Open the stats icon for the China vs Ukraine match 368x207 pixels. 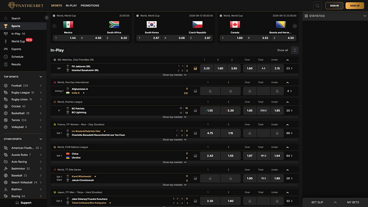point(195,156)
